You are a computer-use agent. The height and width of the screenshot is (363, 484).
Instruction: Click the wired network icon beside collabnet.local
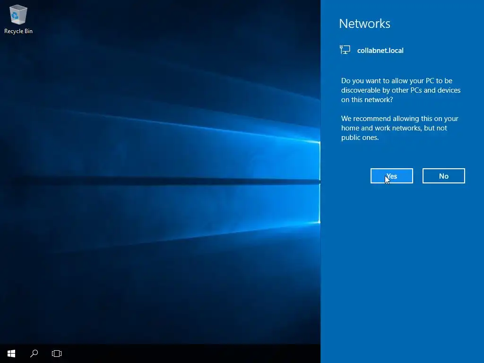point(345,50)
